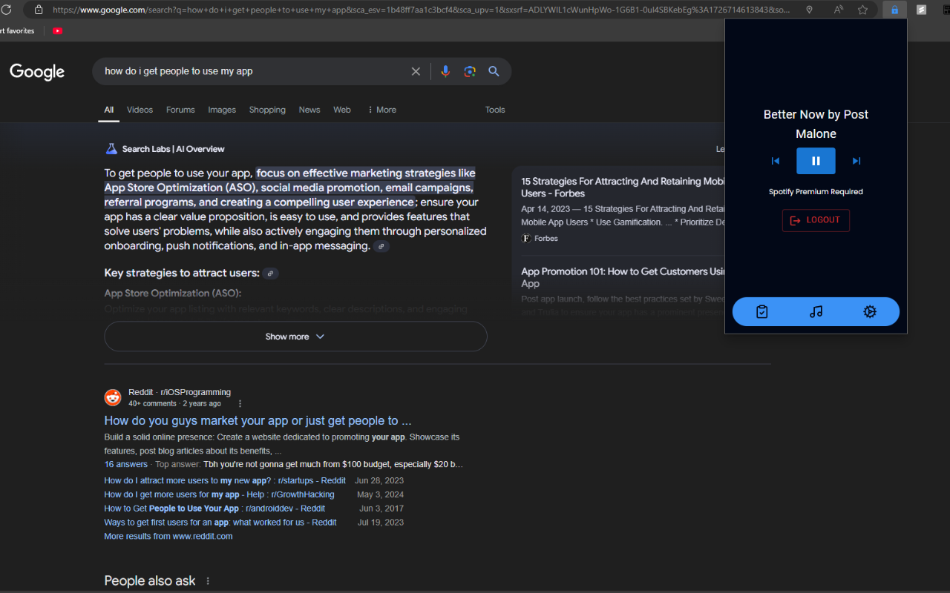Switch to the News search tab
This screenshot has width=950, height=593.
[309, 109]
